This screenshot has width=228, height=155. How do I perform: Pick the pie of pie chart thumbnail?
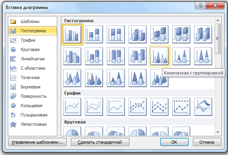(116, 131)
